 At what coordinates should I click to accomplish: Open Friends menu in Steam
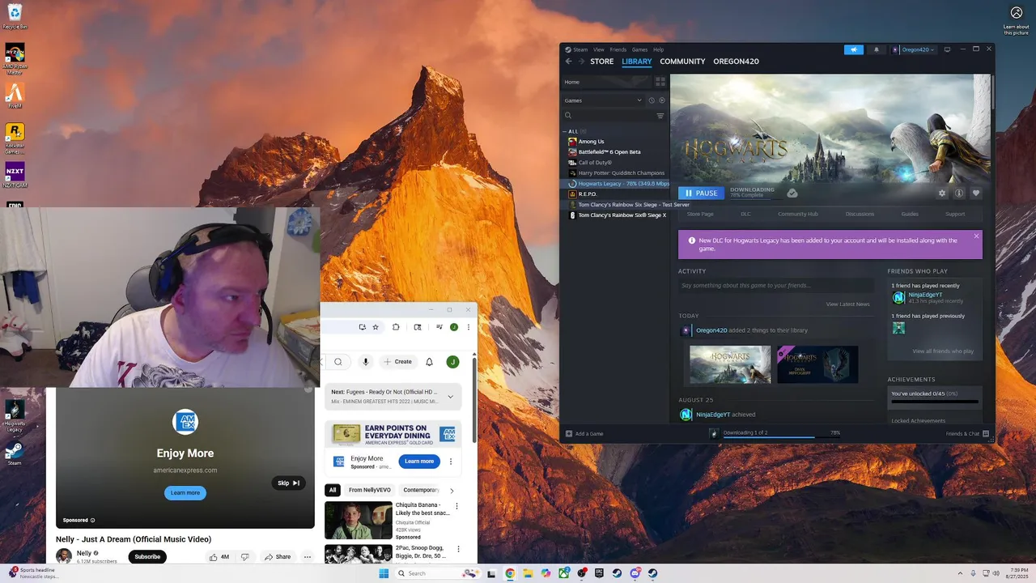tap(618, 49)
